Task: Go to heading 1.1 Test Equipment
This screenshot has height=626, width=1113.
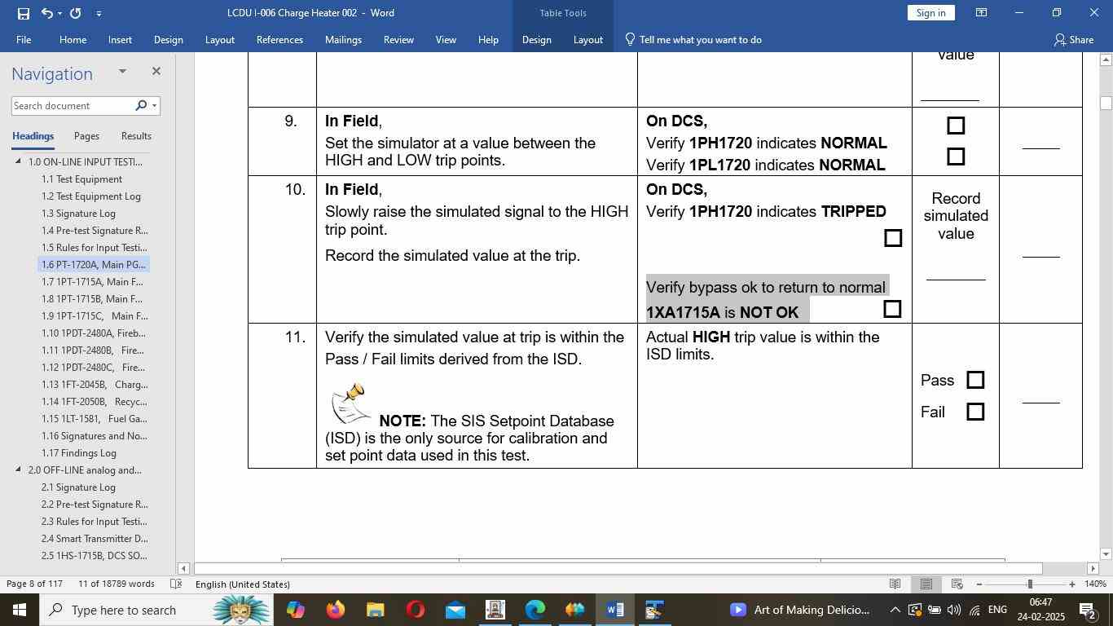Action: coord(81,179)
